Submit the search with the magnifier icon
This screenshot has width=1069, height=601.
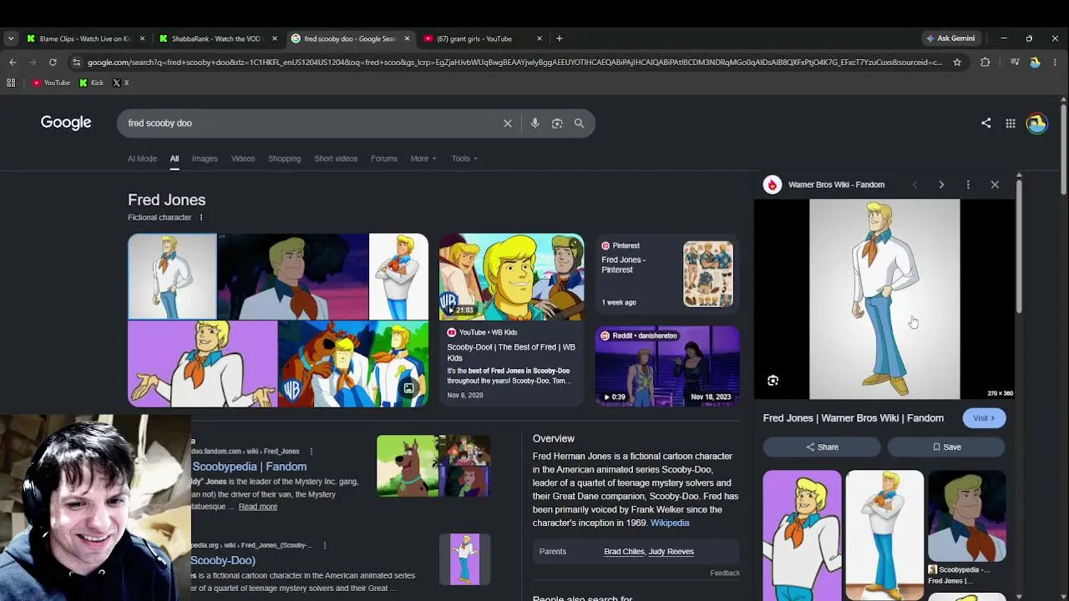(x=579, y=124)
